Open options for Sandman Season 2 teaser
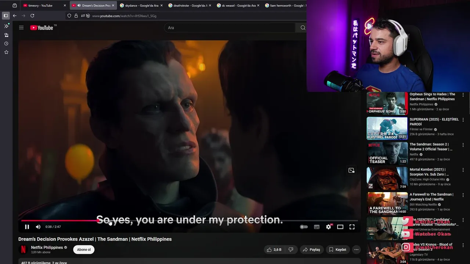The width and height of the screenshot is (470, 264). [463, 145]
